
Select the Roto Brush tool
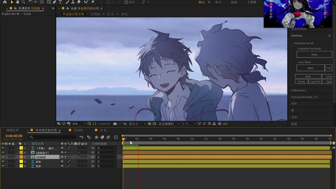coord(86,2)
